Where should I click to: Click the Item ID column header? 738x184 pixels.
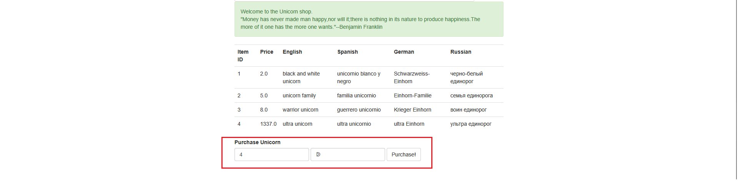point(243,56)
